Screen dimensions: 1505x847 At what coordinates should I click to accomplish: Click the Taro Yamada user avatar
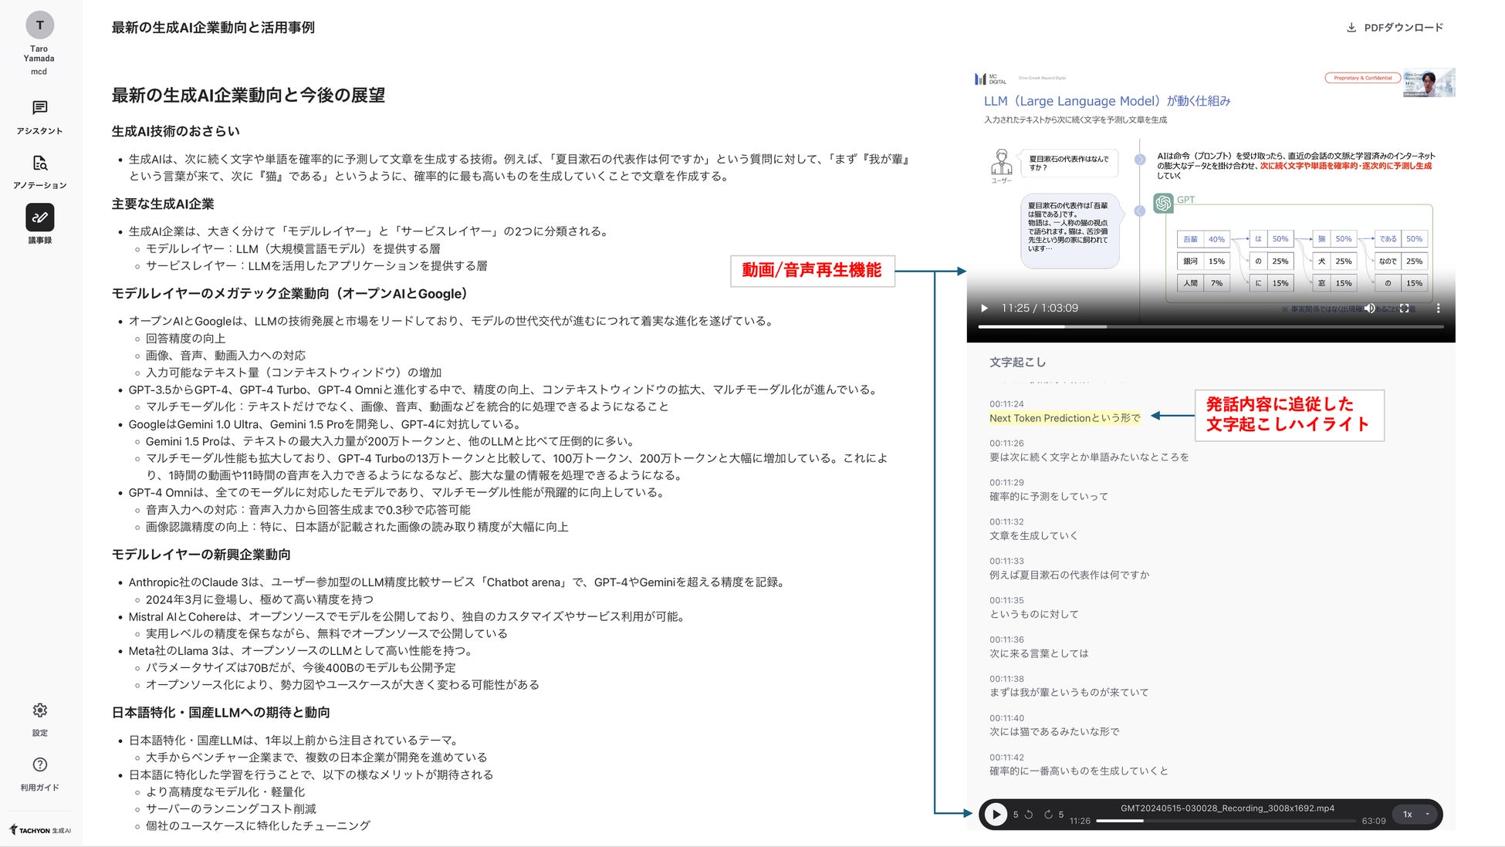[39, 25]
